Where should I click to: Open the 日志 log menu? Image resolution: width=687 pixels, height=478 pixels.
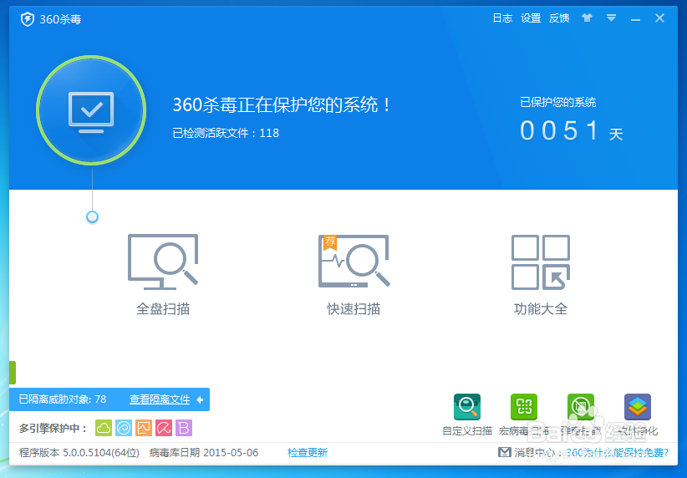502,18
